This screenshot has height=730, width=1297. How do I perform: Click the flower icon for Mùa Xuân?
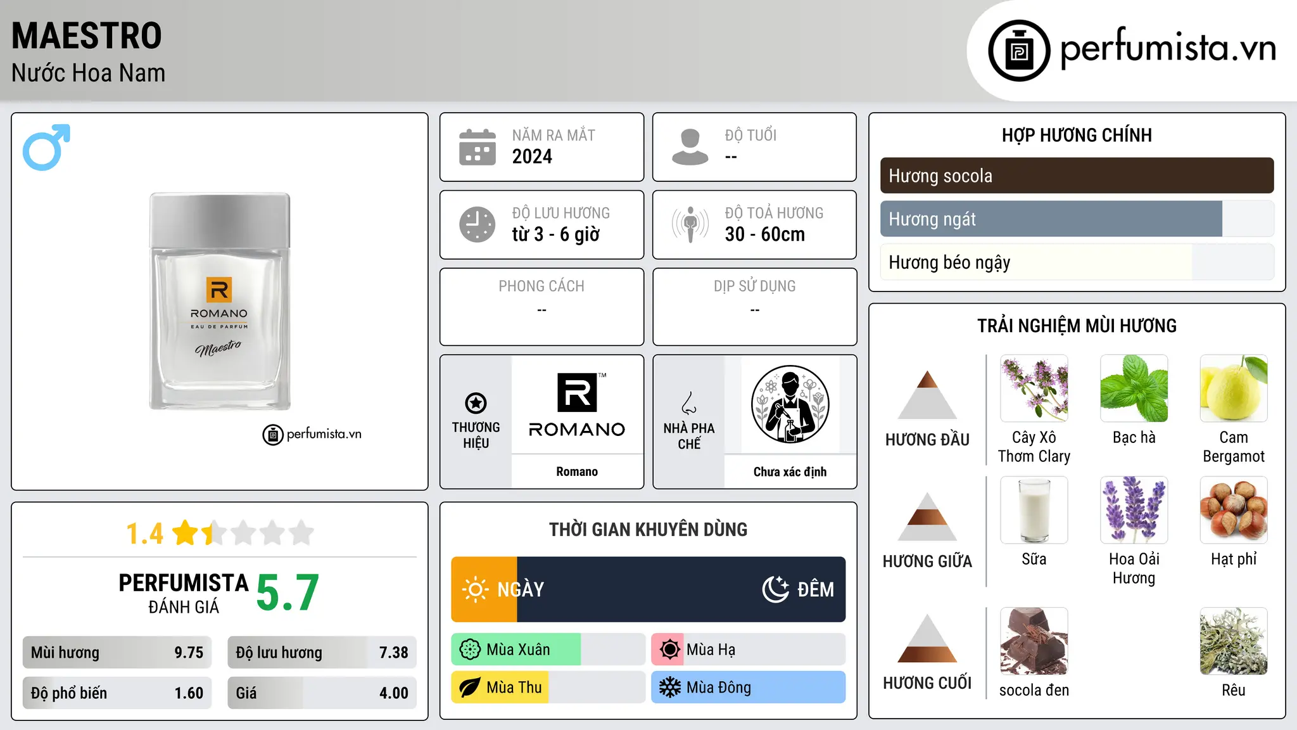pyautogui.click(x=470, y=650)
